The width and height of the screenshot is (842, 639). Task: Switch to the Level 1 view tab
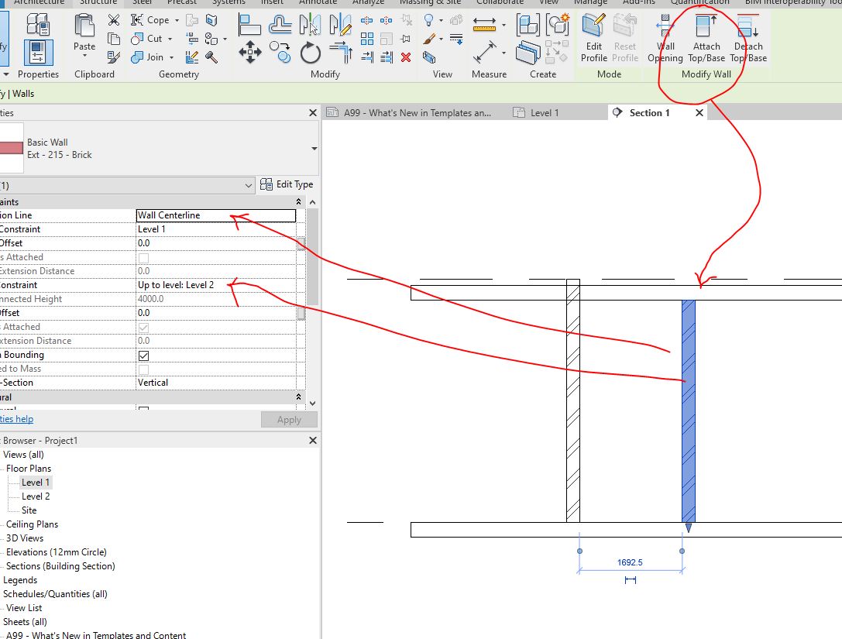(x=545, y=112)
